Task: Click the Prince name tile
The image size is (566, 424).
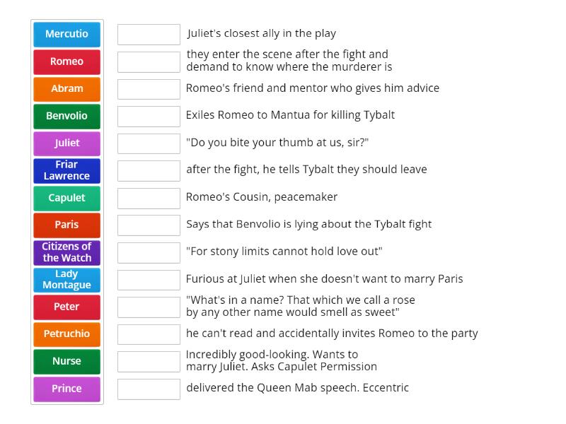Action: tap(67, 389)
